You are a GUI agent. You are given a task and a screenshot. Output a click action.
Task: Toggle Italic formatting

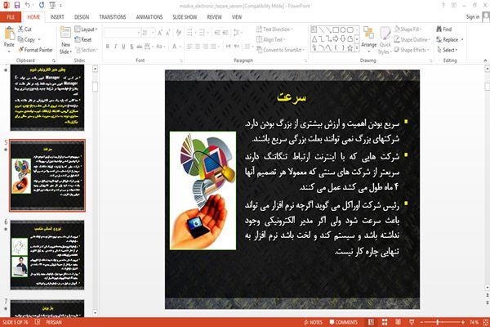[116, 47]
